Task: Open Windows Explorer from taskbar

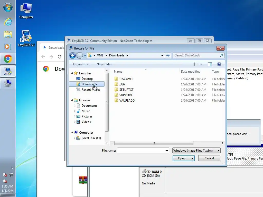Action: 8,35
